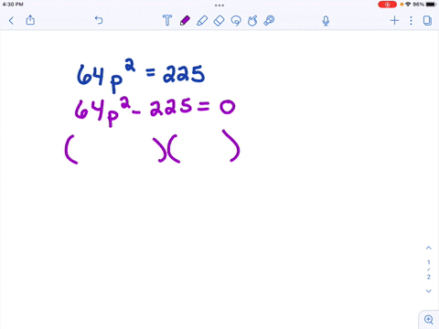Open the share export menu
This screenshot has width=439, height=329.
[x=30, y=20]
